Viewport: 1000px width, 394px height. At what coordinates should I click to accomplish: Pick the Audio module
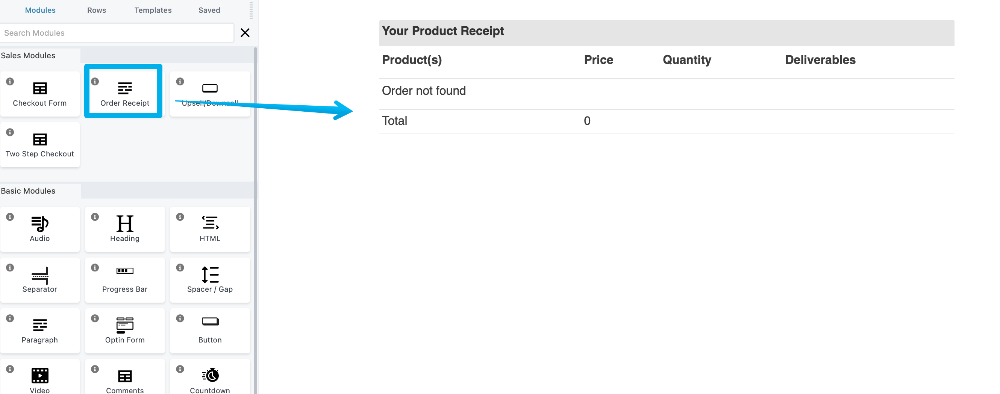pyautogui.click(x=40, y=229)
